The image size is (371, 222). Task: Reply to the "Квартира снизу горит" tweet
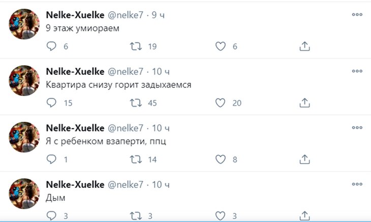point(51,103)
